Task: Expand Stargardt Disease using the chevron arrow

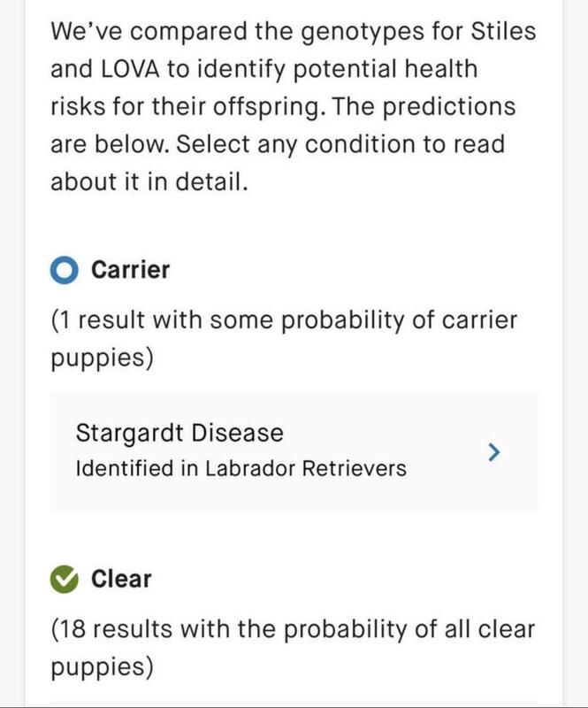Action: [494, 452]
